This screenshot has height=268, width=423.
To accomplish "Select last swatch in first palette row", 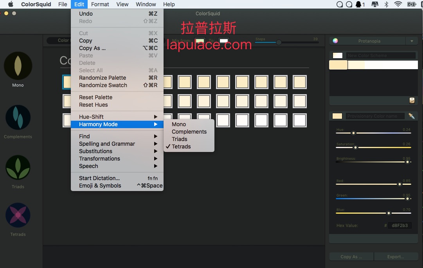I will tap(300, 82).
